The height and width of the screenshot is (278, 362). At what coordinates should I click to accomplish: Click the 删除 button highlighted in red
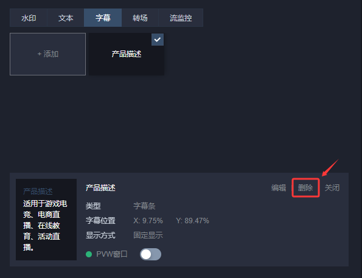pos(305,188)
